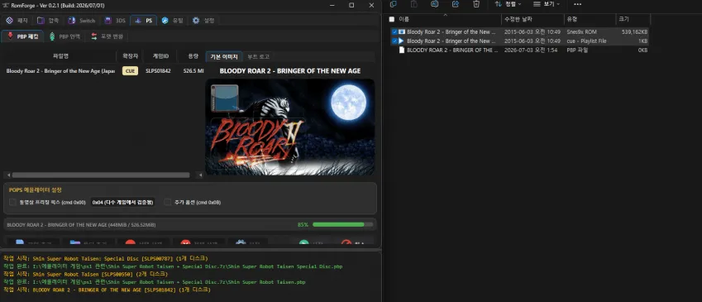The image size is (702, 302).
Task: Click the 539,162KB size cell
Action: (634, 31)
